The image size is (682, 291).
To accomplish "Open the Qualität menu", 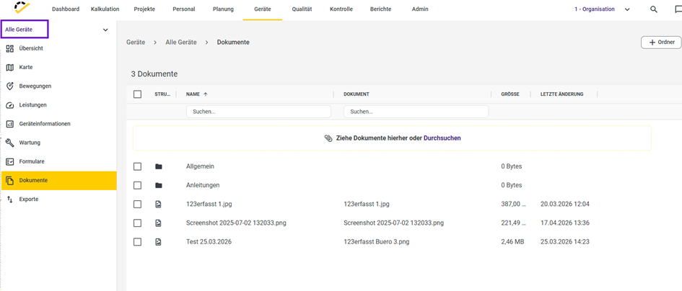I will tap(302, 9).
